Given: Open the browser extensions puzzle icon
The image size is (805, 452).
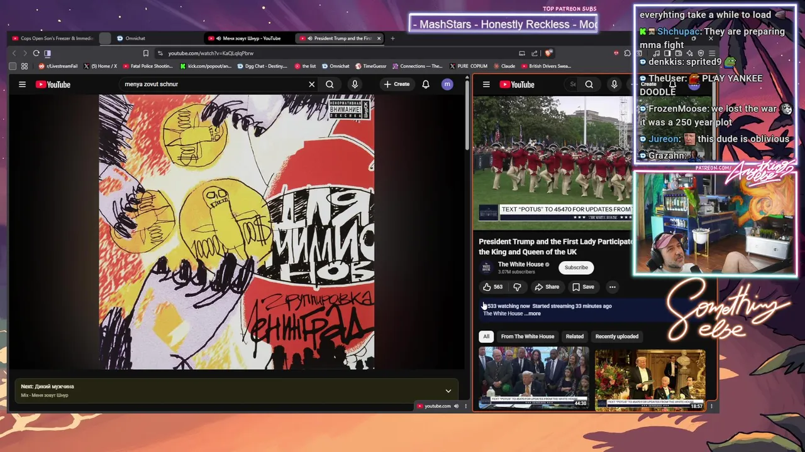Looking at the screenshot, I should point(627,53).
